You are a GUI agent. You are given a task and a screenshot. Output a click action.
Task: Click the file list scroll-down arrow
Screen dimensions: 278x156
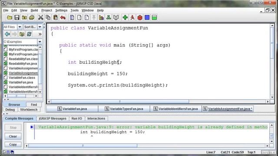coord(40,92)
